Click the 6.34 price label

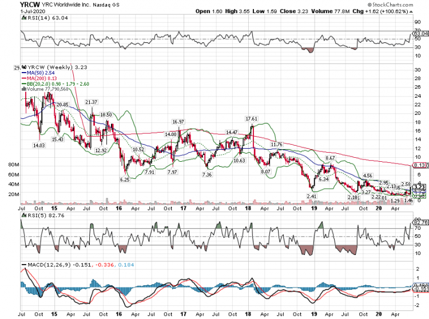click(x=324, y=180)
